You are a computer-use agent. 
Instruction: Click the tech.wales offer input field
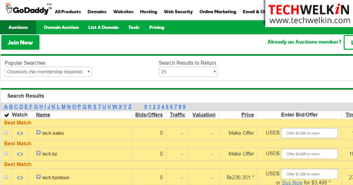click(309, 133)
